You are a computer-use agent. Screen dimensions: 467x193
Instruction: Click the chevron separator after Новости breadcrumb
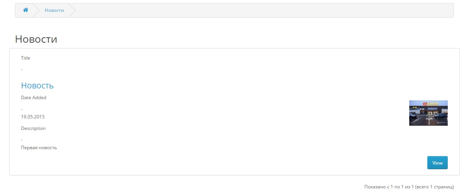point(72,10)
